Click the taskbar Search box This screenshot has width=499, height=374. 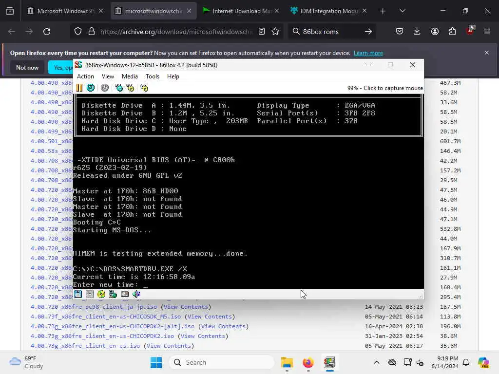pos(222,362)
